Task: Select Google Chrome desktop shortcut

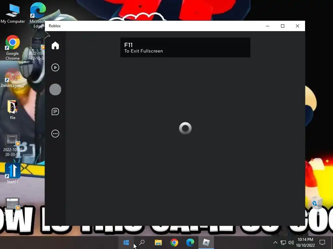Action: point(13,48)
